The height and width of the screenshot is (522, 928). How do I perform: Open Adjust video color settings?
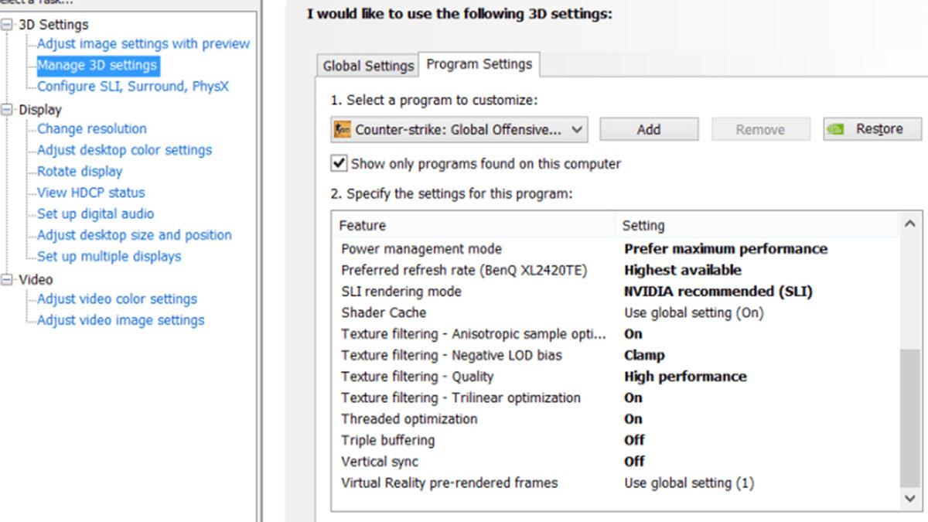coord(117,299)
